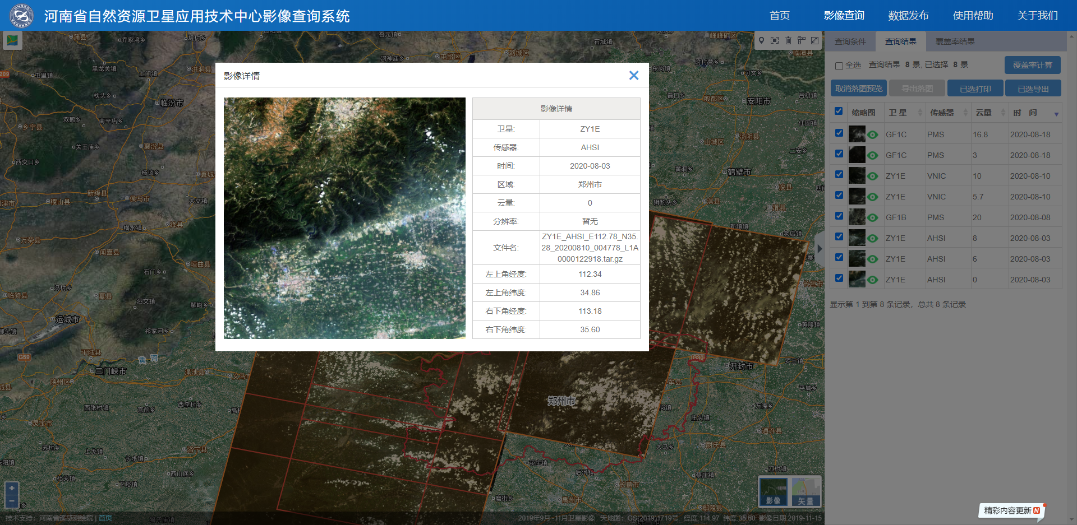Sort results by 传感器 column arrows

[965, 113]
